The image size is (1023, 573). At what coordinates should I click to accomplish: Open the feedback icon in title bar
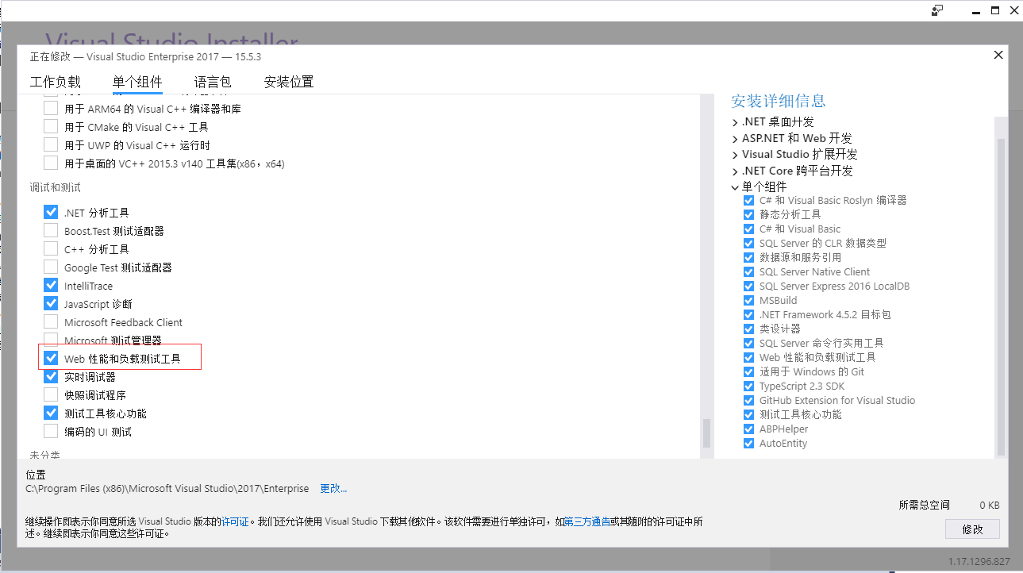[x=937, y=10]
